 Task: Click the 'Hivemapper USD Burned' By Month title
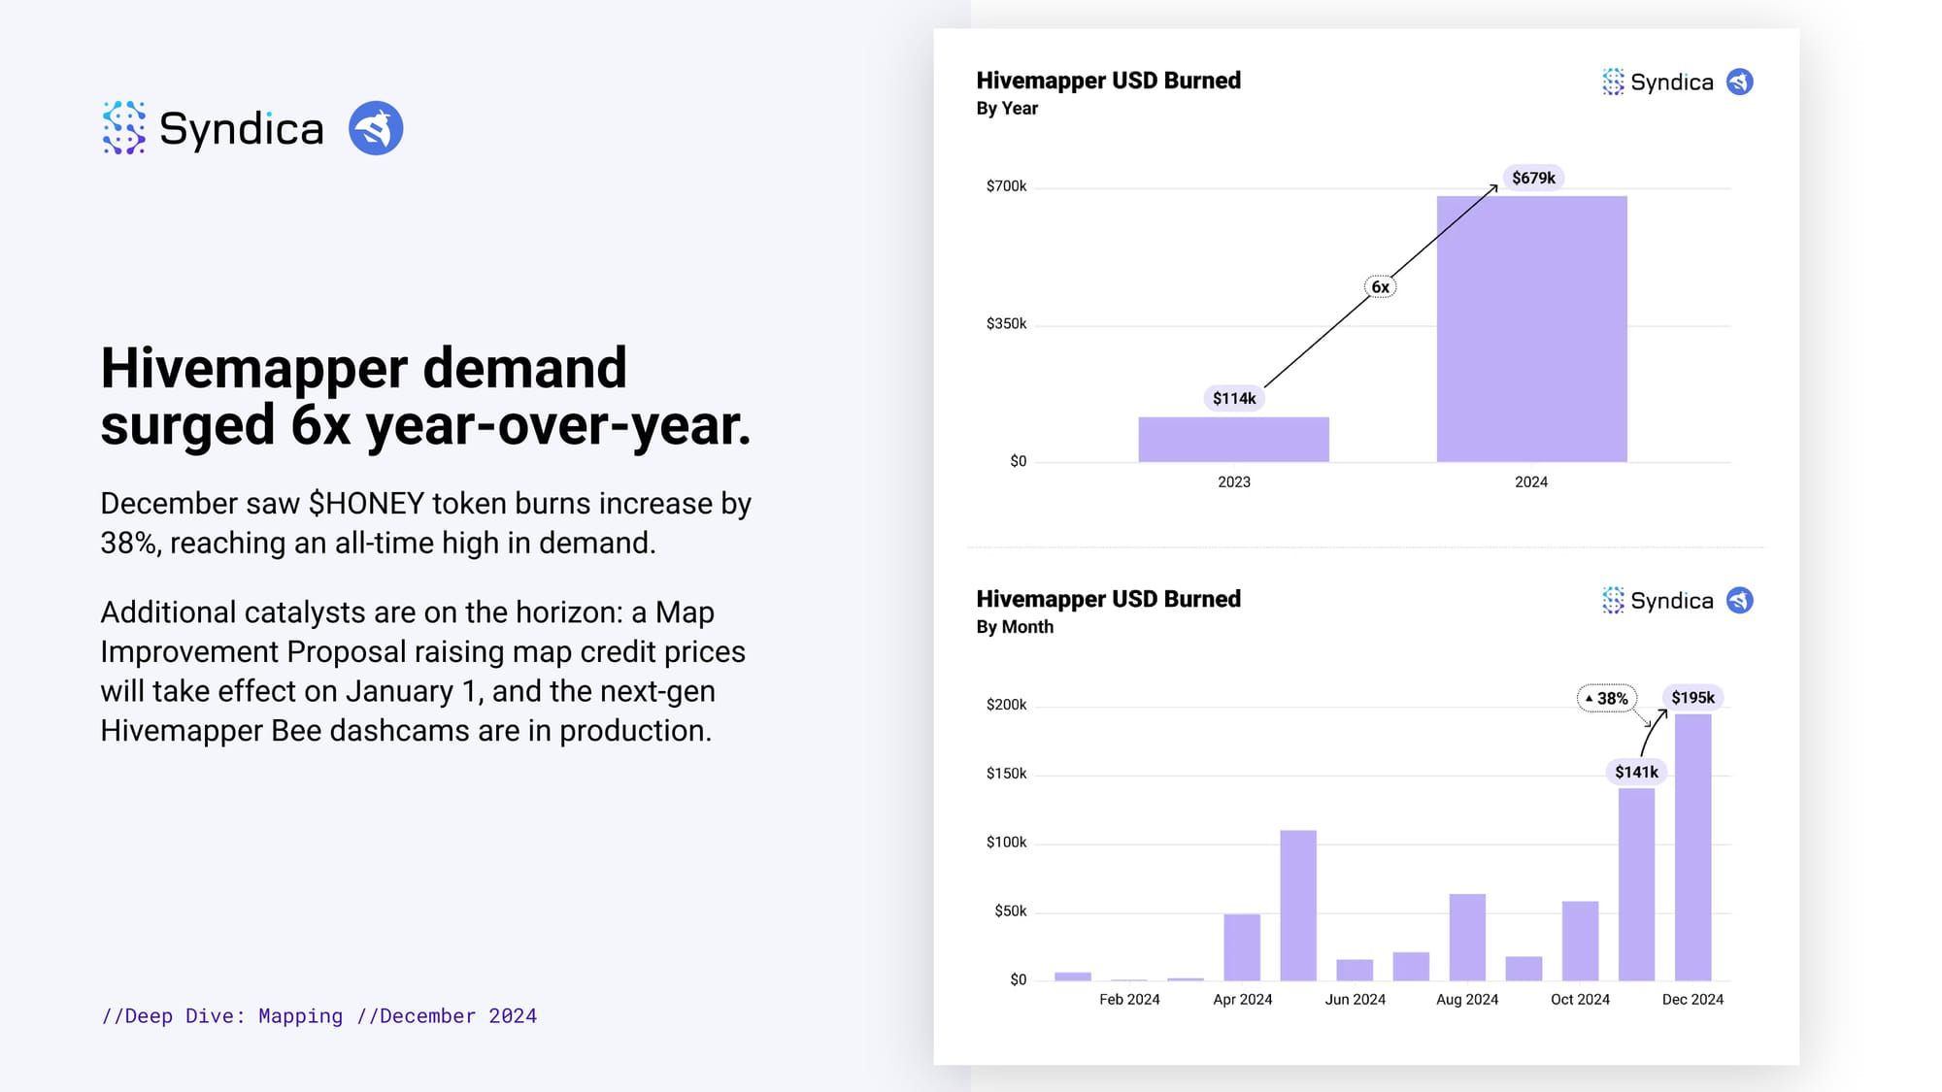click(1108, 599)
